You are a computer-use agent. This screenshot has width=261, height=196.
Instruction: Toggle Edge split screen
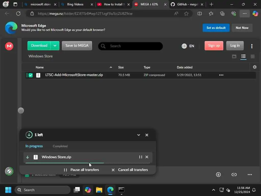point(200,14)
